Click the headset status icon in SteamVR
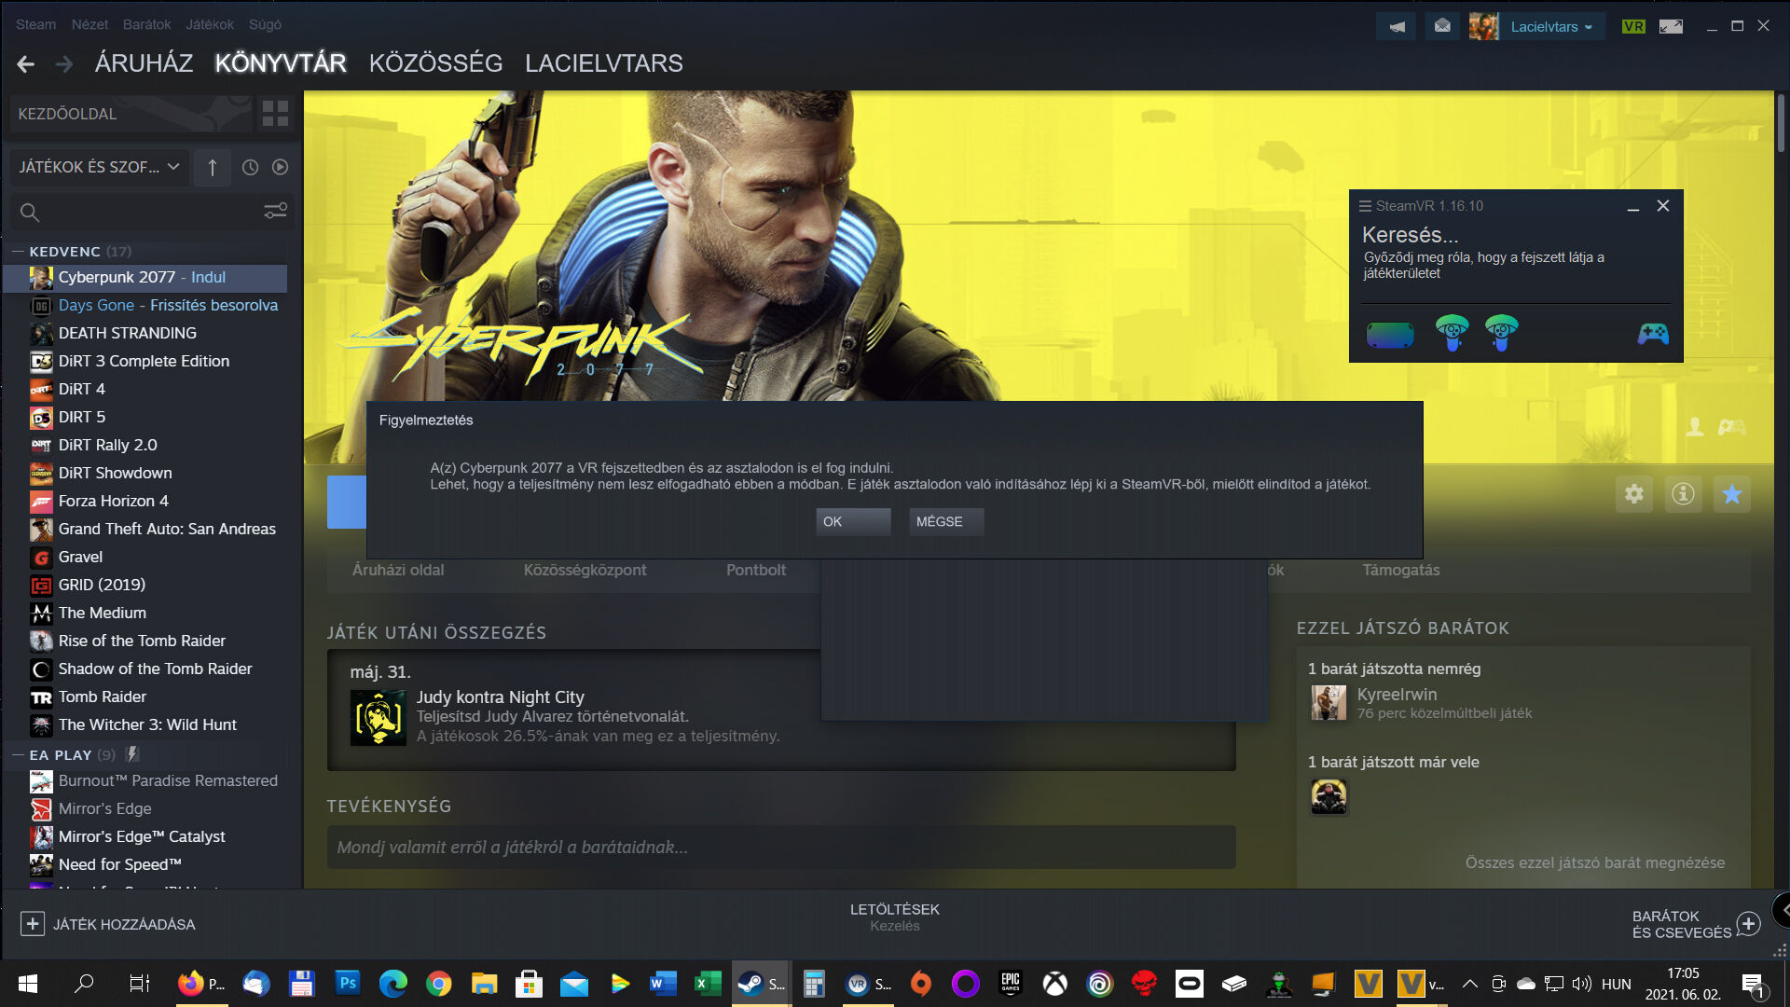Image resolution: width=1790 pixels, height=1007 pixels. [1390, 334]
